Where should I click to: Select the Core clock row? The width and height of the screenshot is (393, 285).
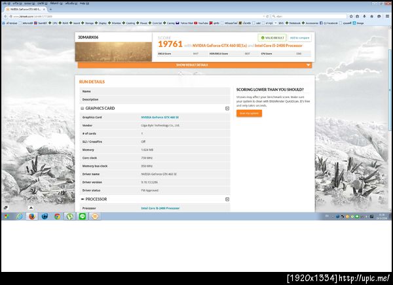click(155, 158)
